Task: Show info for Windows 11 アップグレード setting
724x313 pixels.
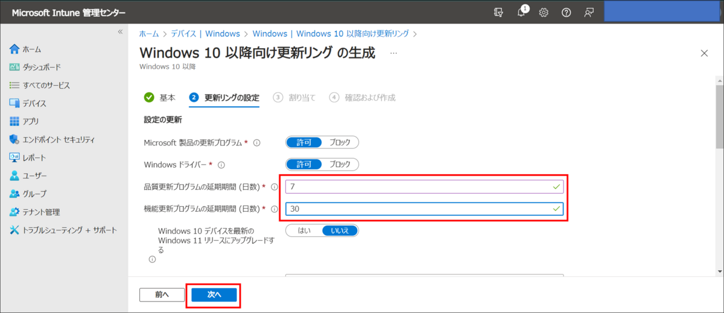Action: coord(152,259)
